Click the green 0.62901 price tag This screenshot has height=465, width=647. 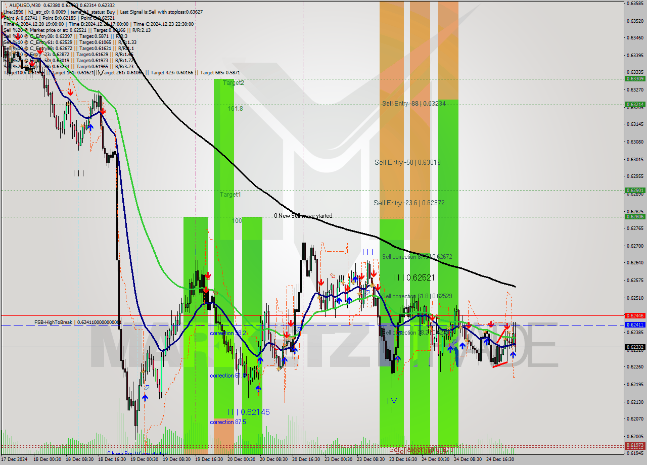point(635,191)
